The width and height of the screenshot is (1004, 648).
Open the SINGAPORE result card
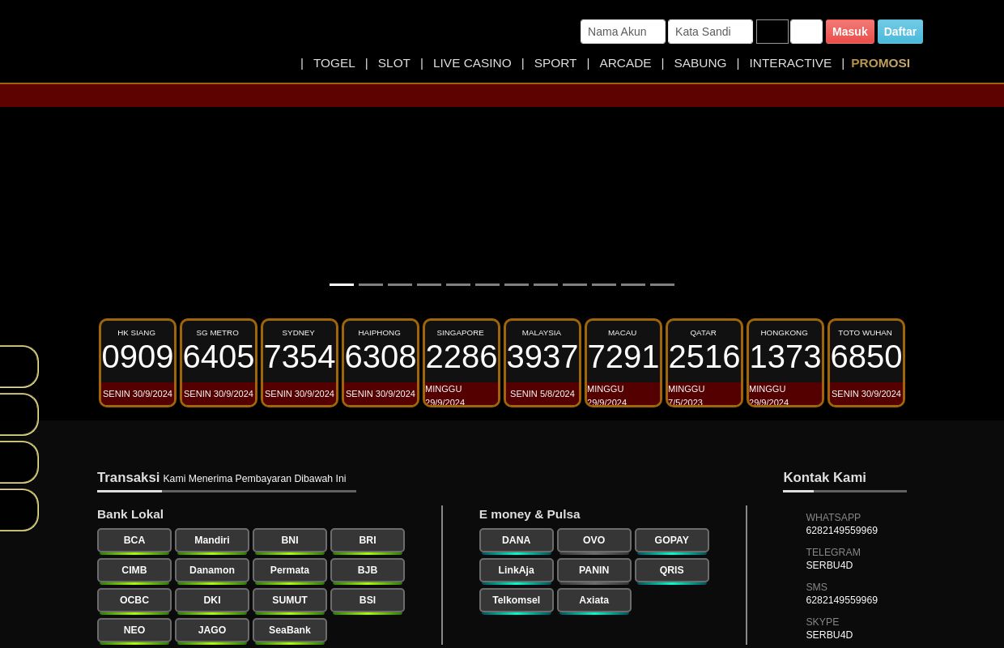(x=462, y=363)
